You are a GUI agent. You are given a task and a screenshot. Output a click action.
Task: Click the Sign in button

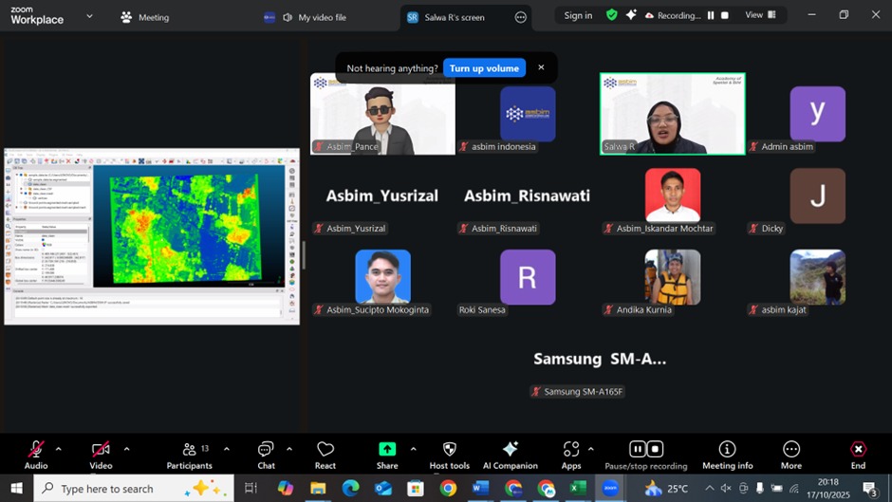pyautogui.click(x=578, y=15)
